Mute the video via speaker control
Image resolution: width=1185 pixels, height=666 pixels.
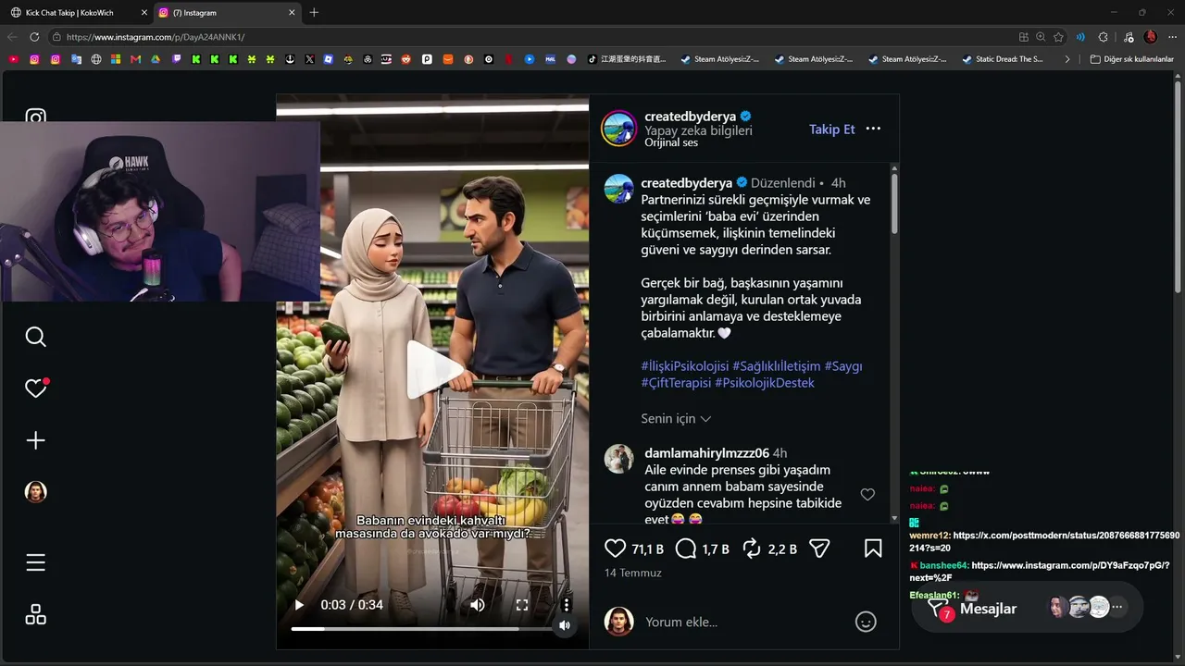click(478, 605)
